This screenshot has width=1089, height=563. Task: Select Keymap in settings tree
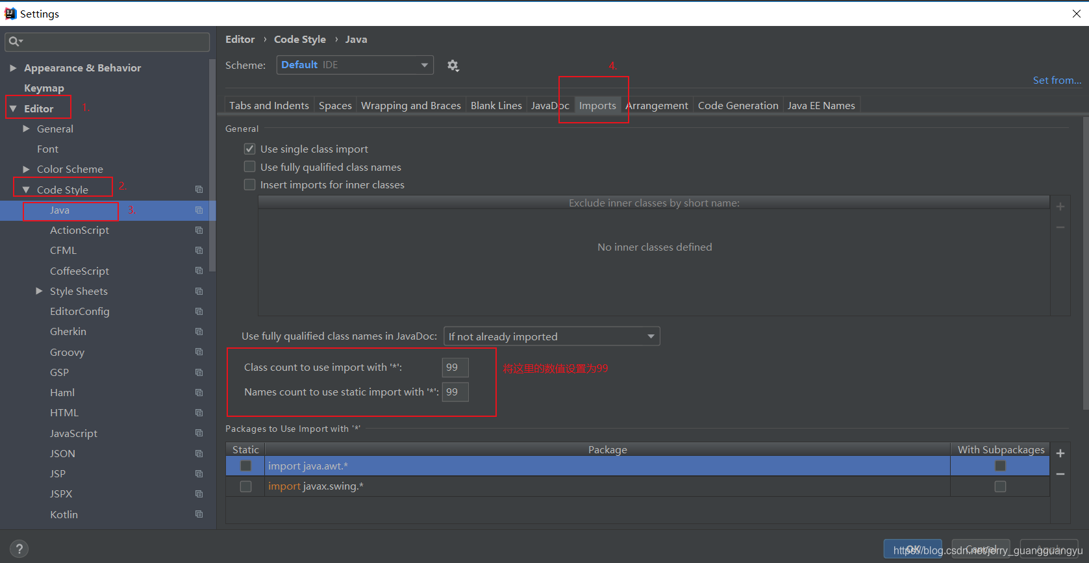44,88
